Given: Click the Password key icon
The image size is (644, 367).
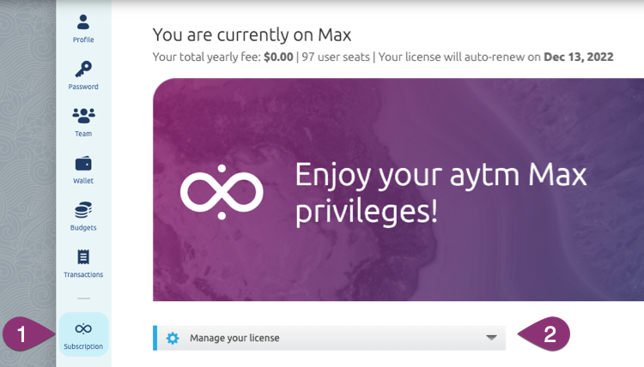Looking at the screenshot, I should (x=83, y=69).
